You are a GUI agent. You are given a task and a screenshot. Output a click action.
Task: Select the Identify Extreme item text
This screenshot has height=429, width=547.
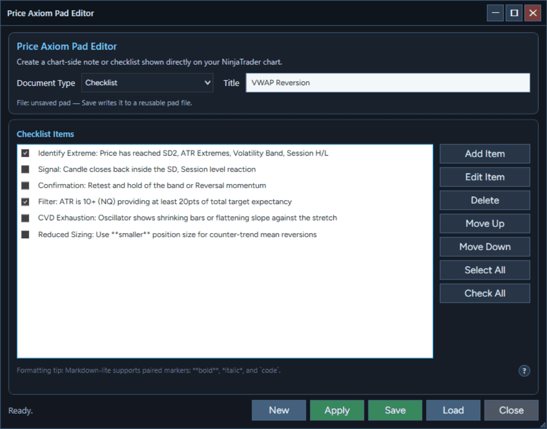click(x=183, y=153)
